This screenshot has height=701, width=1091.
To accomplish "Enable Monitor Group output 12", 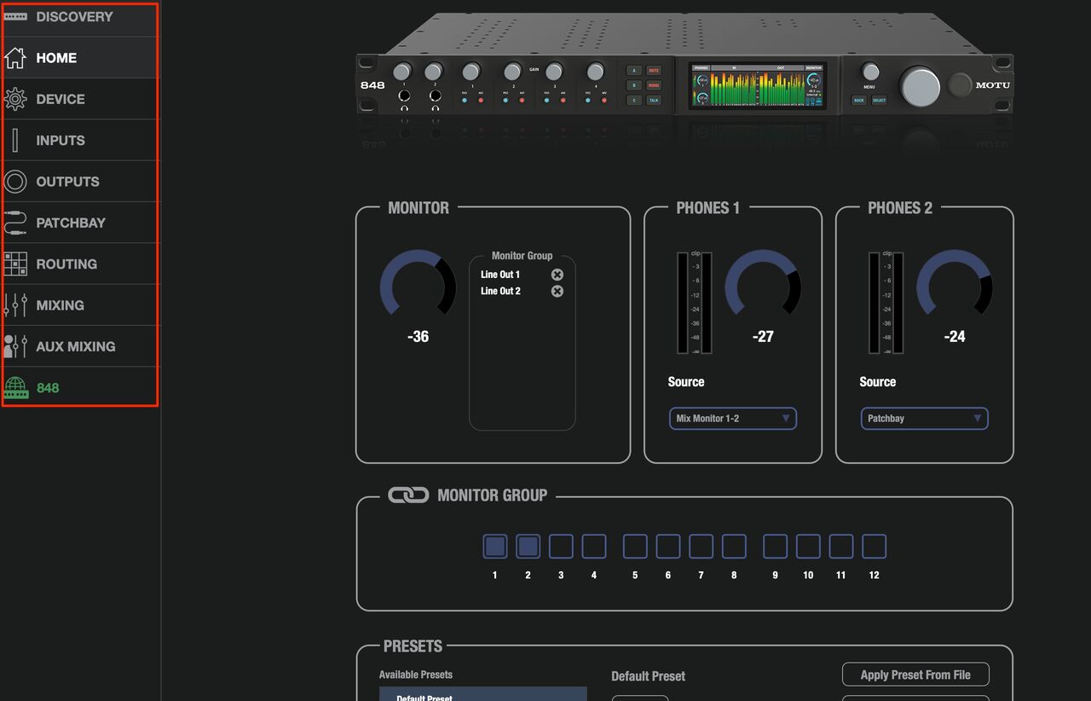I will pos(874,547).
